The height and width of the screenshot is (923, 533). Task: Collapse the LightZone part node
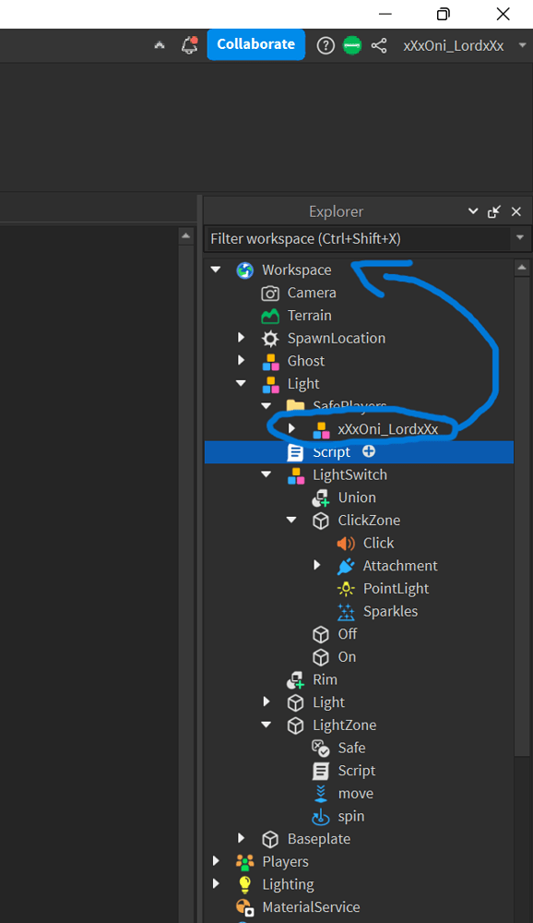pyautogui.click(x=266, y=725)
